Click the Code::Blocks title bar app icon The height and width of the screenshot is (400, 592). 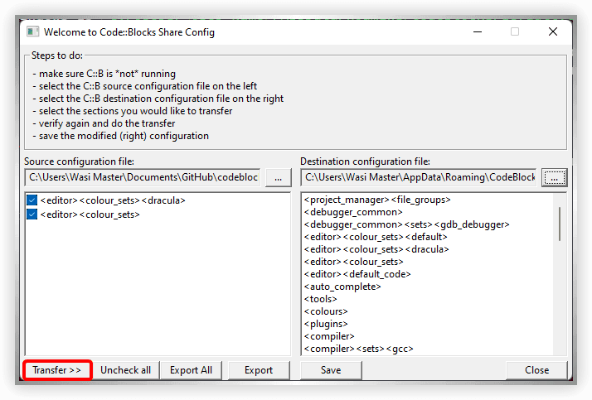[32, 32]
